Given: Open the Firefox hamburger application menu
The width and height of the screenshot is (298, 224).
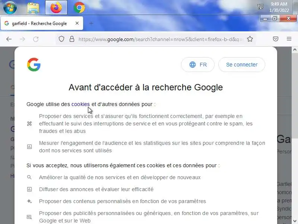Looking at the screenshot, I should click(x=289, y=39).
